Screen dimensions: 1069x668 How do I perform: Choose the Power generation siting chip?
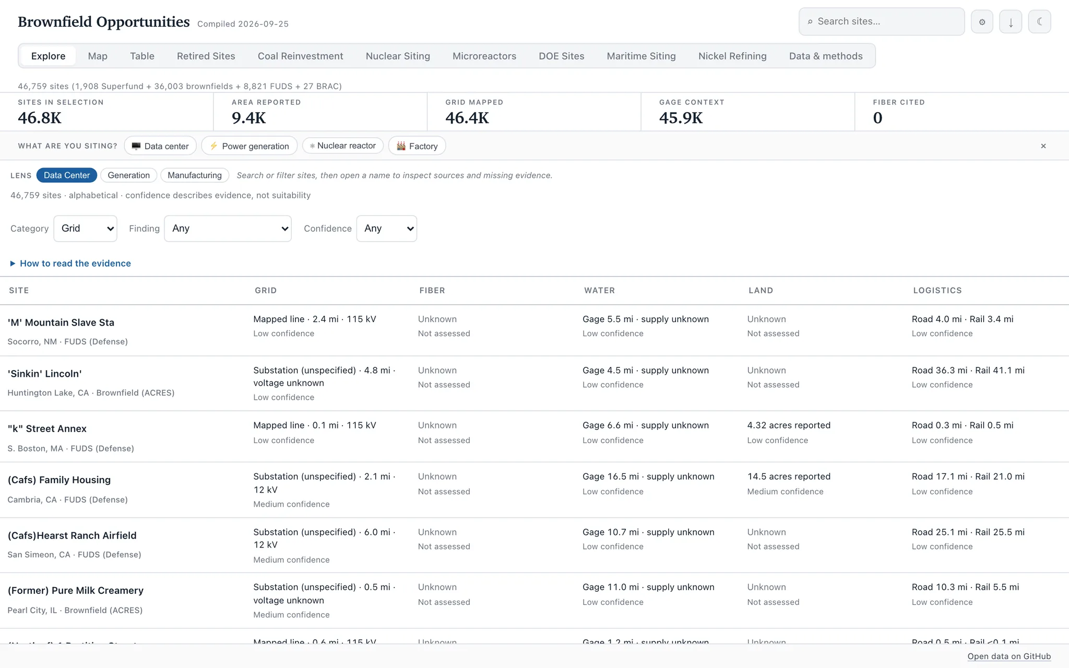pos(250,146)
